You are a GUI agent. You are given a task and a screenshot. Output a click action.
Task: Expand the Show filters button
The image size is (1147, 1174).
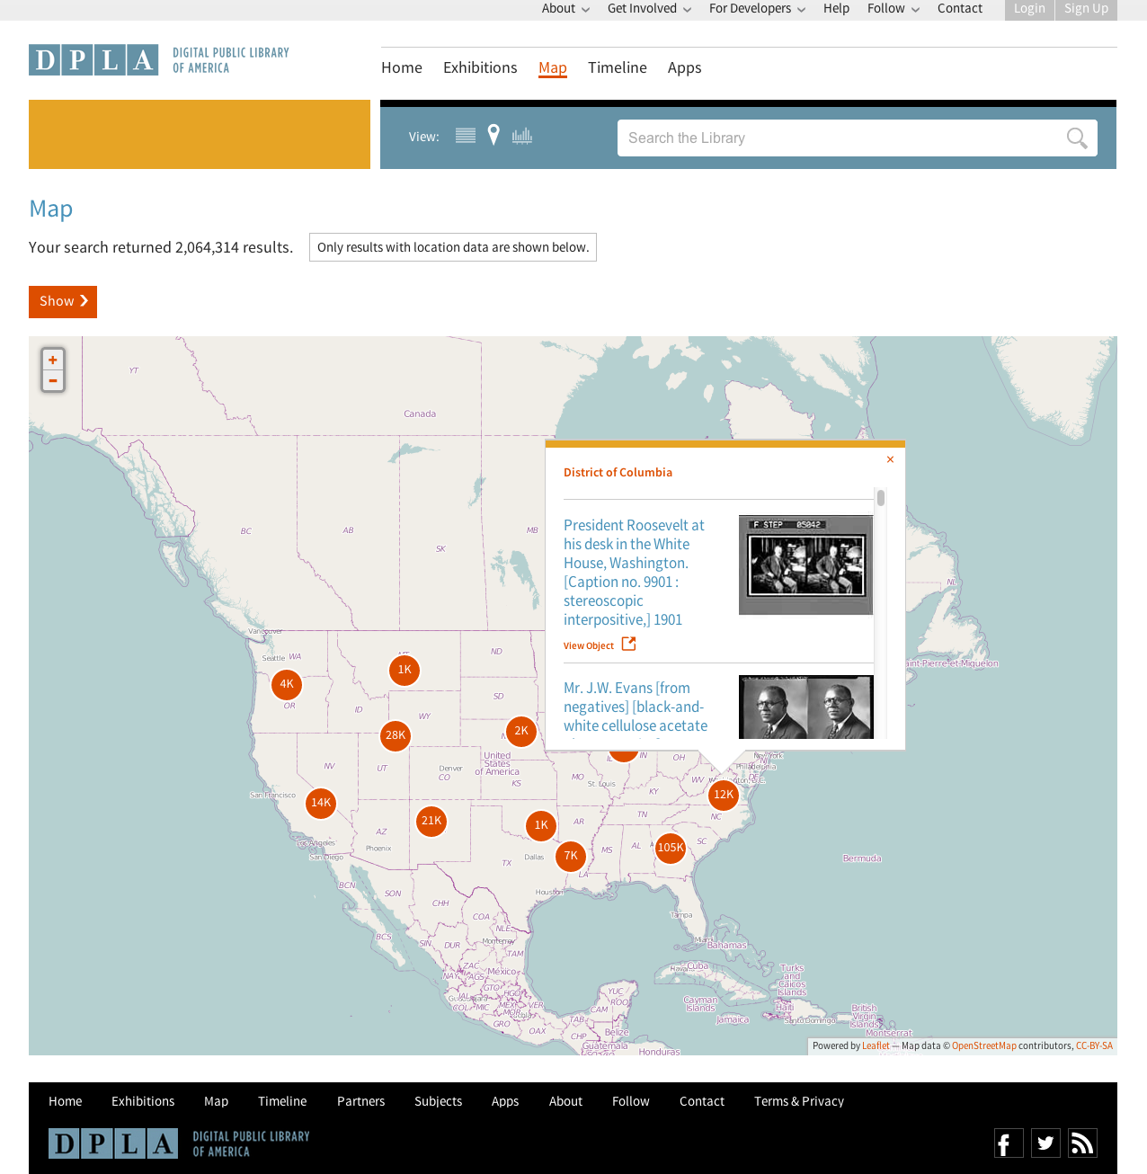coord(63,302)
